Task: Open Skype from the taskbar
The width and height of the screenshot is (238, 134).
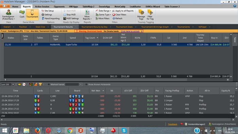Action: pyautogui.click(x=124, y=130)
